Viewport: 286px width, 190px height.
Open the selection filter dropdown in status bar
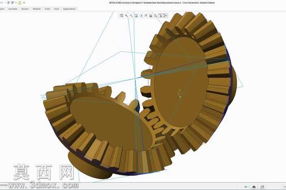coord(284,187)
